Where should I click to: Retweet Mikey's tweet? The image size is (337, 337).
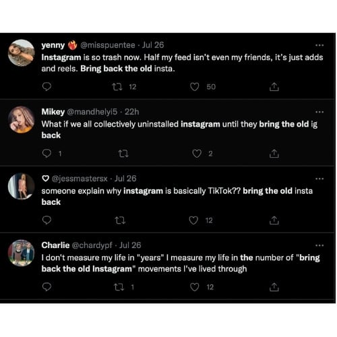123,154
